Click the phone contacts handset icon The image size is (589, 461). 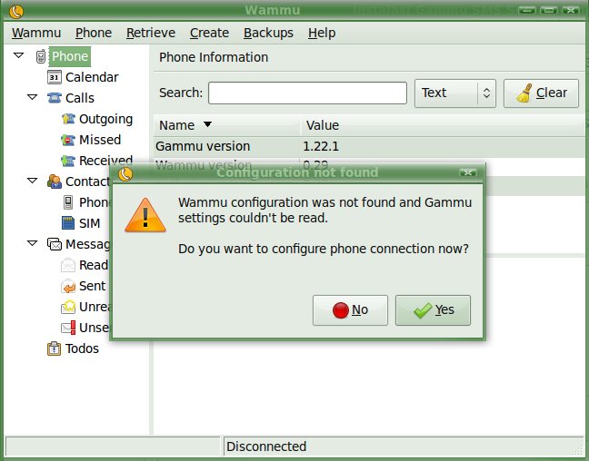pyautogui.click(x=68, y=202)
